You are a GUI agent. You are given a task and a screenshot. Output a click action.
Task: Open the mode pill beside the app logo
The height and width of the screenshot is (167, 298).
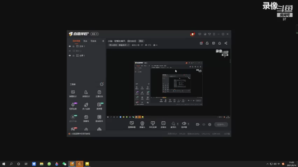click(95, 34)
